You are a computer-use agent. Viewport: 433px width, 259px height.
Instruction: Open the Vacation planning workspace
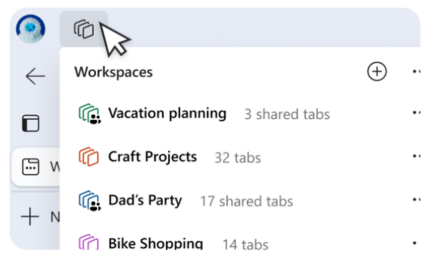[x=167, y=113]
